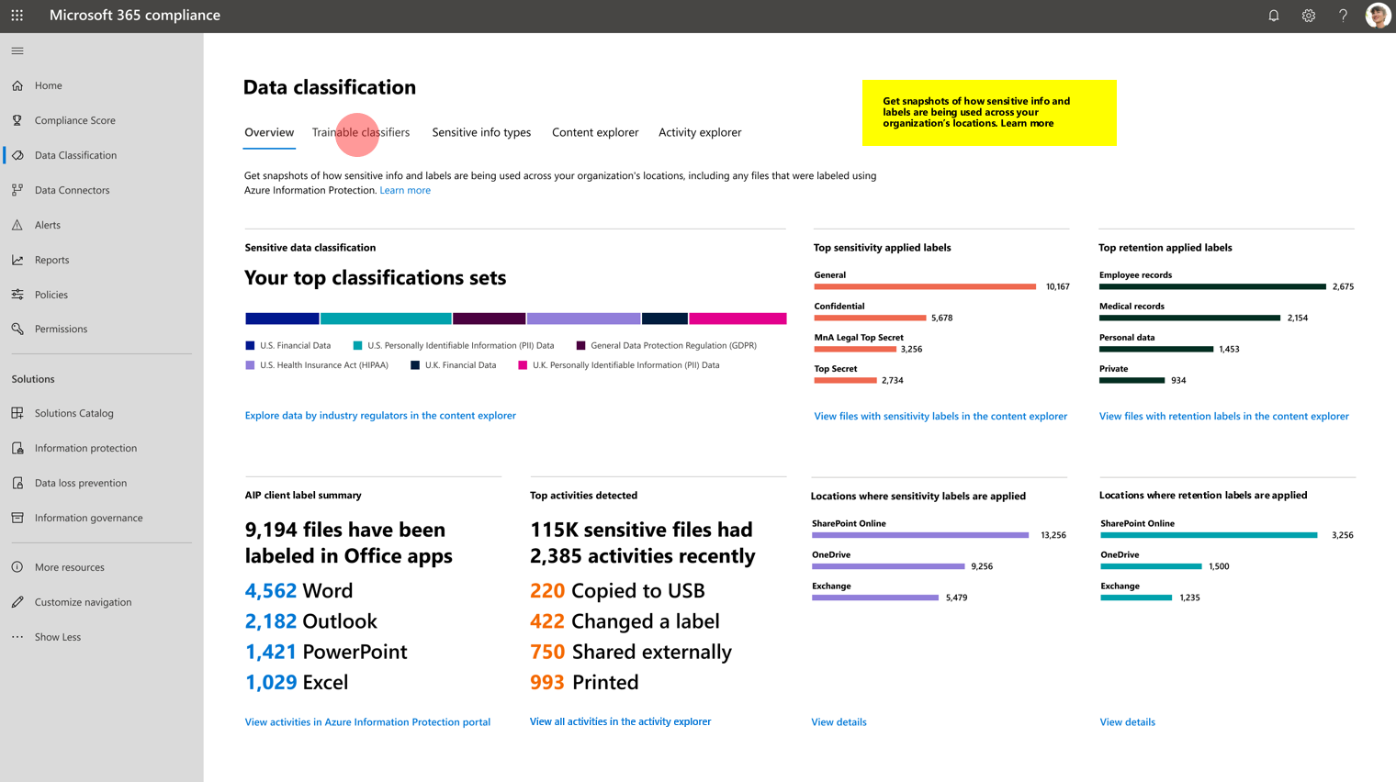
Task: Open the Permissions section
Action: (x=17, y=329)
